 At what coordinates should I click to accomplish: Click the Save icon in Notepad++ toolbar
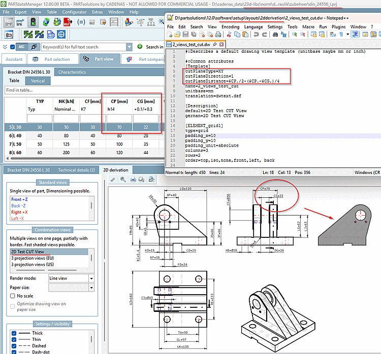pos(185,34)
